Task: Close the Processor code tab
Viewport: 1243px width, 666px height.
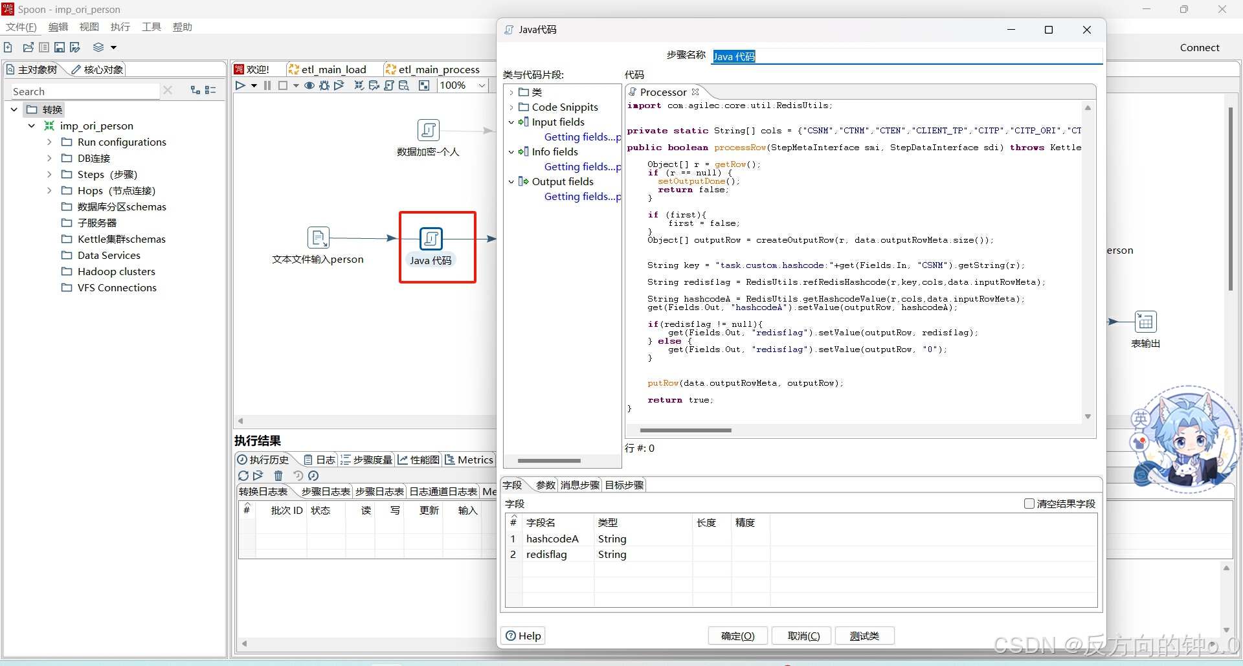Action: pyautogui.click(x=695, y=92)
